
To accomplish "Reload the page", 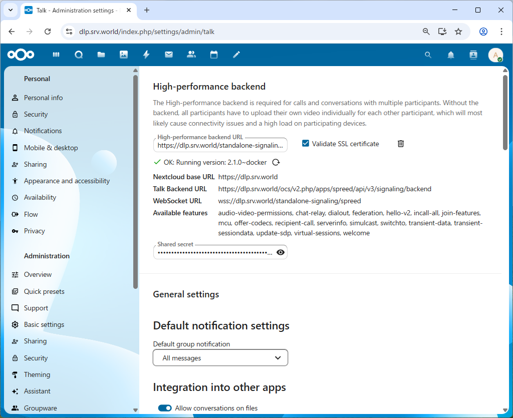I will (48, 32).
